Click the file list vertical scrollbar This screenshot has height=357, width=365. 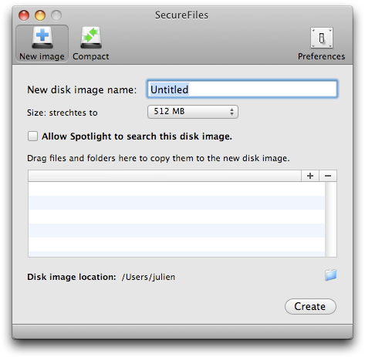pyautogui.click(x=331, y=219)
